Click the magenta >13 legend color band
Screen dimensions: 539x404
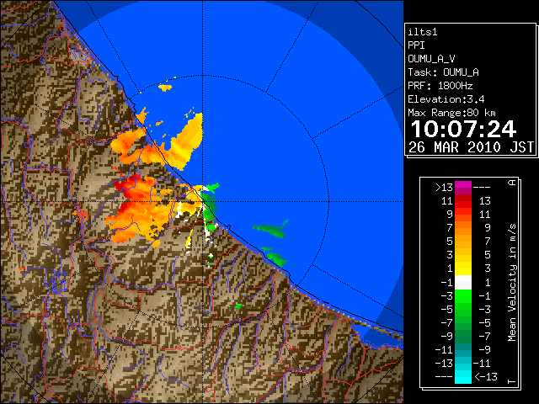(463, 188)
